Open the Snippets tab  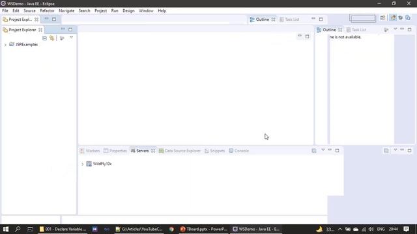click(x=215, y=151)
